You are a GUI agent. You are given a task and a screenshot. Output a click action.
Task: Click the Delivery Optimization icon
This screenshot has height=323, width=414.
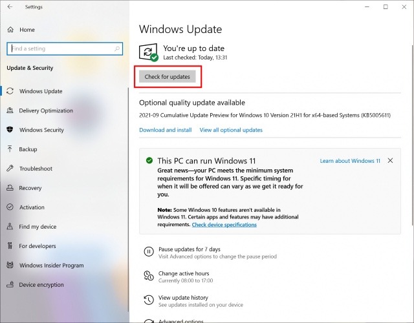click(10, 110)
